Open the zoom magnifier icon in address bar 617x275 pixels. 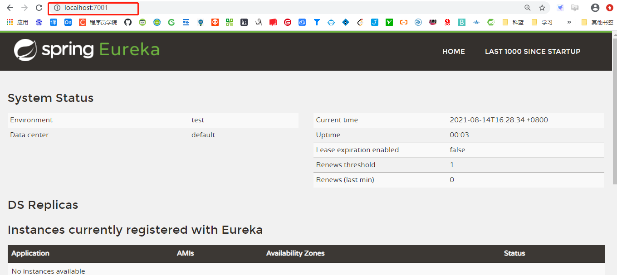click(x=528, y=8)
